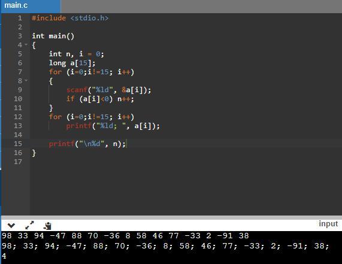
Task: Switch to the main.c tab
Action: pos(16,5)
